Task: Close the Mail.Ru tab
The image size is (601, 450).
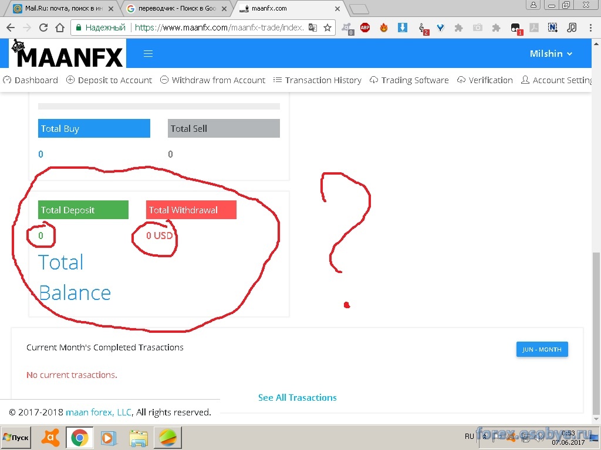Action: 111,8
